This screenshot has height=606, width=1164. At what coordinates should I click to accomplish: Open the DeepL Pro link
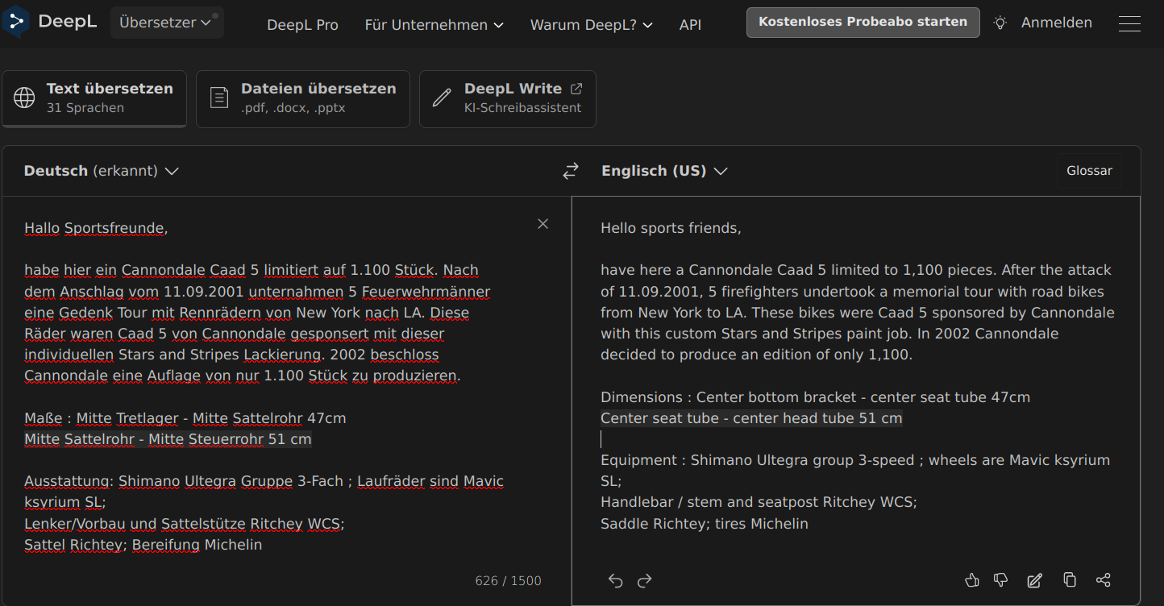302,25
